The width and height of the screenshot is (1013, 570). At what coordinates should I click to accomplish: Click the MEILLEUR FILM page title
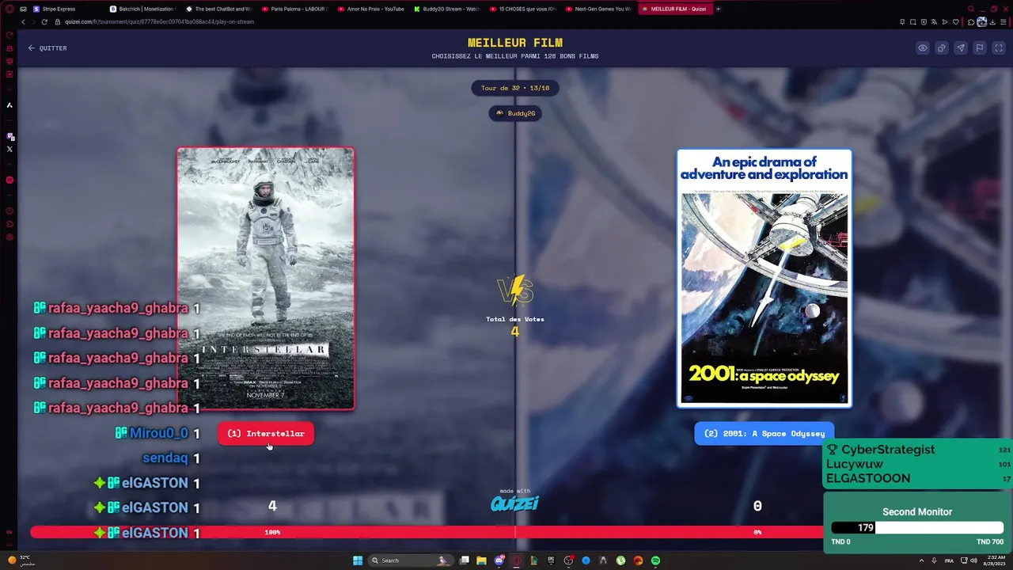click(x=515, y=43)
